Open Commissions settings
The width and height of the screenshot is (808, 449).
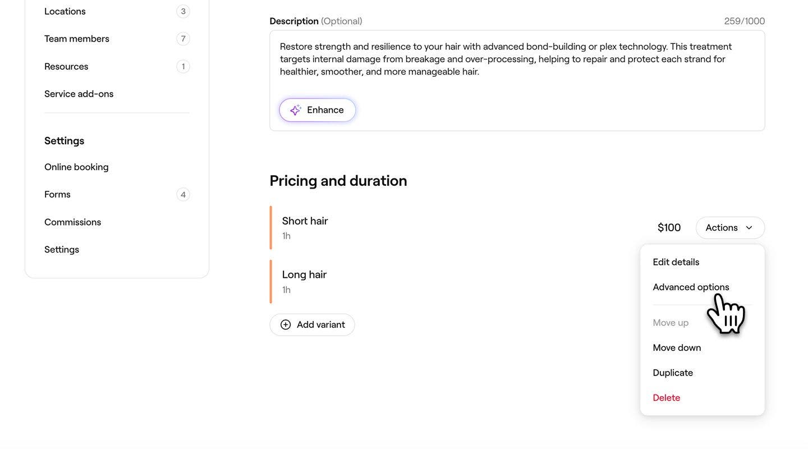[x=72, y=222]
